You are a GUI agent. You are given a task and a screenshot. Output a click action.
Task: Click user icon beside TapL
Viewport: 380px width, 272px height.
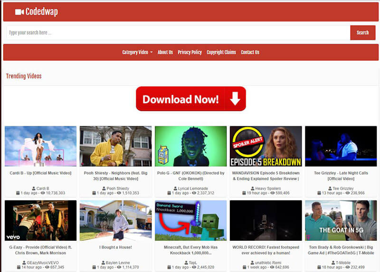click(x=186, y=263)
